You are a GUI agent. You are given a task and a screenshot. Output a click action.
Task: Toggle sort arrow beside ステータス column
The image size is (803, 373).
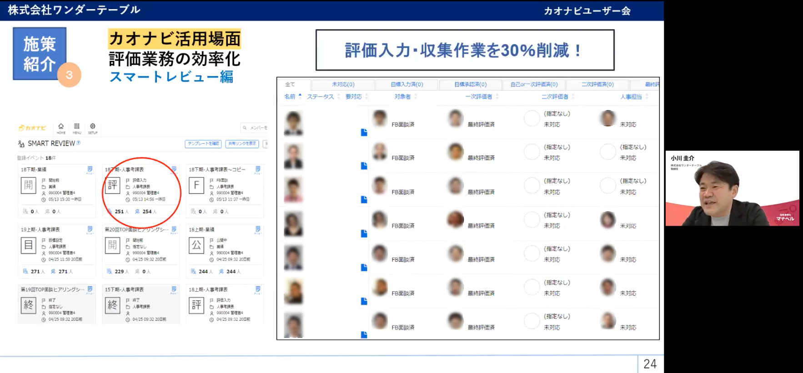(x=338, y=96)
